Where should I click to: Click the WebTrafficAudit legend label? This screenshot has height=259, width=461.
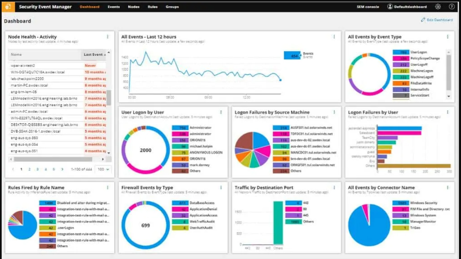pos(202,222)
